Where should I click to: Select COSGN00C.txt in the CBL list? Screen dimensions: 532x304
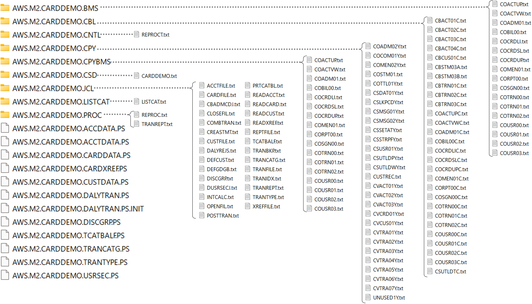click(x=451, y=197)
